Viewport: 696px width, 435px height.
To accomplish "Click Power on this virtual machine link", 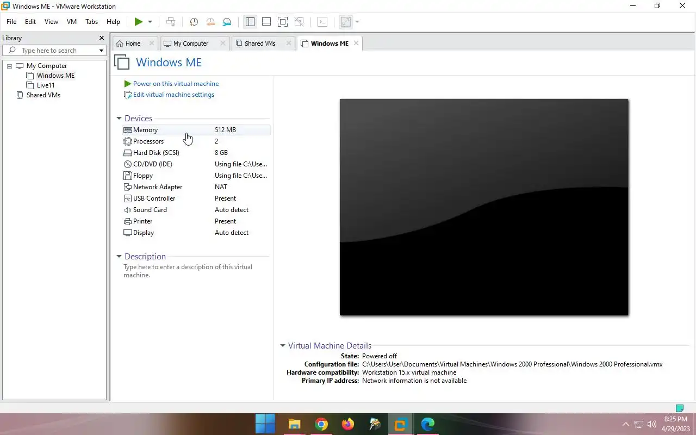I will point(176,84).
